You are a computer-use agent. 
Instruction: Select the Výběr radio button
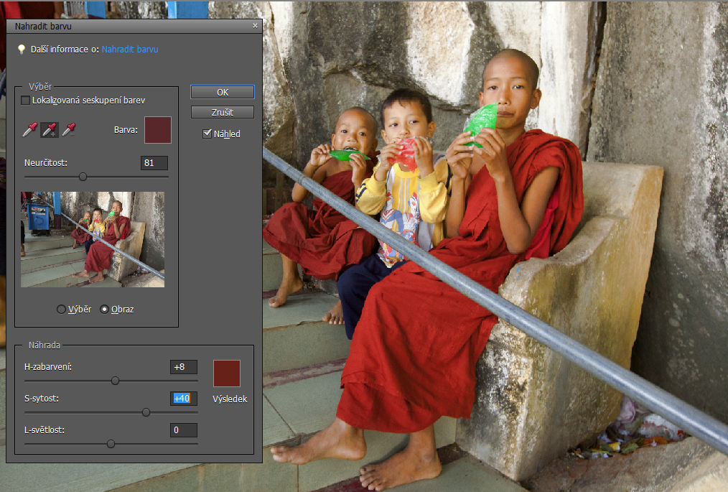click(x=62, y=310)
